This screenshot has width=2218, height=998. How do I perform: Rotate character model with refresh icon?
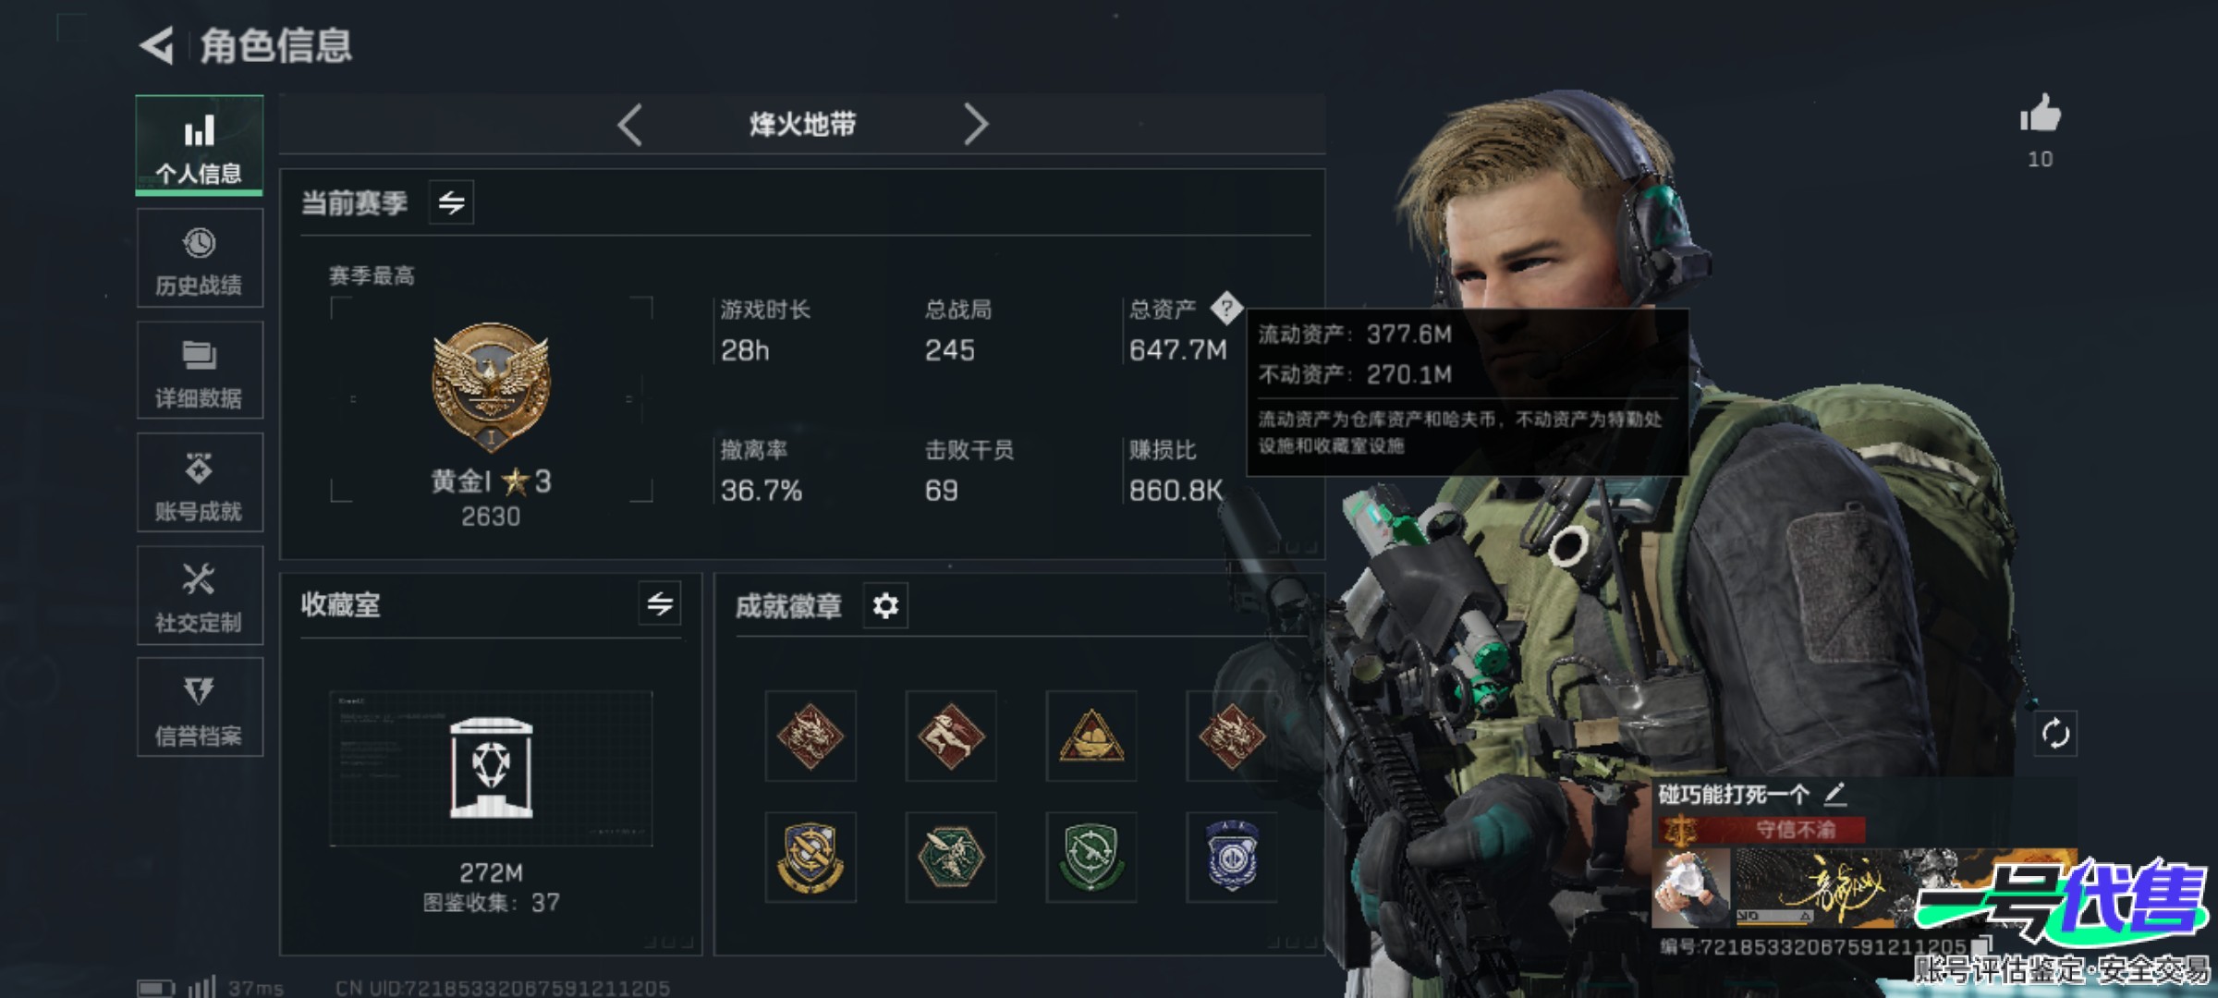[2055, 734]
